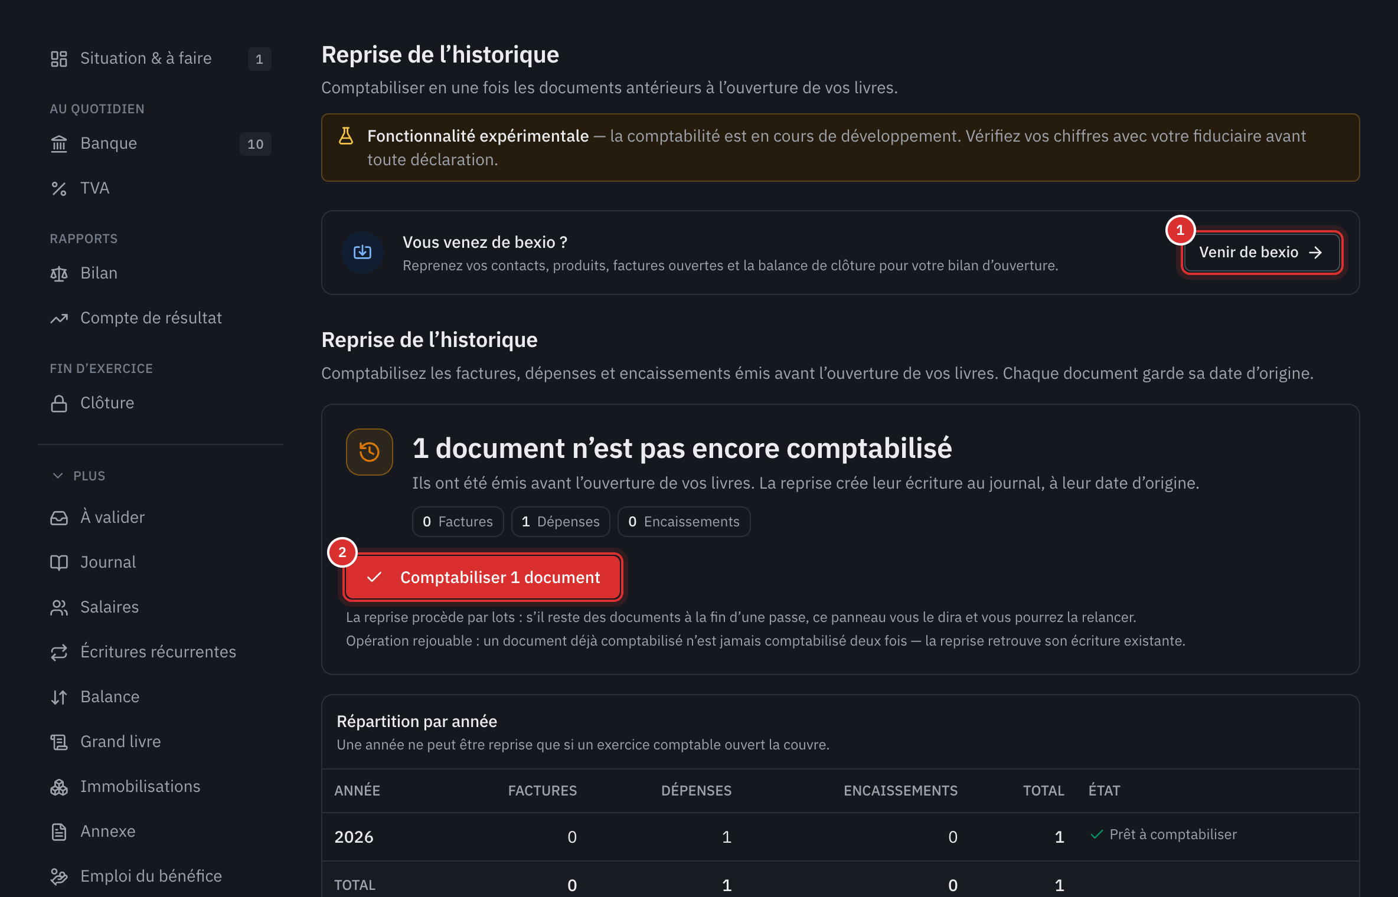Click the Grand livre scroll icon

59,742
